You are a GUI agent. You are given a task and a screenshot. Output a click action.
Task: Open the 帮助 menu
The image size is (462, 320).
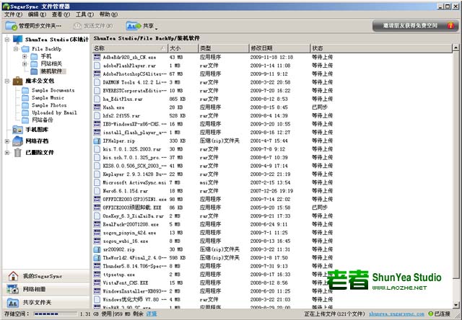click(x=109, y=14)
